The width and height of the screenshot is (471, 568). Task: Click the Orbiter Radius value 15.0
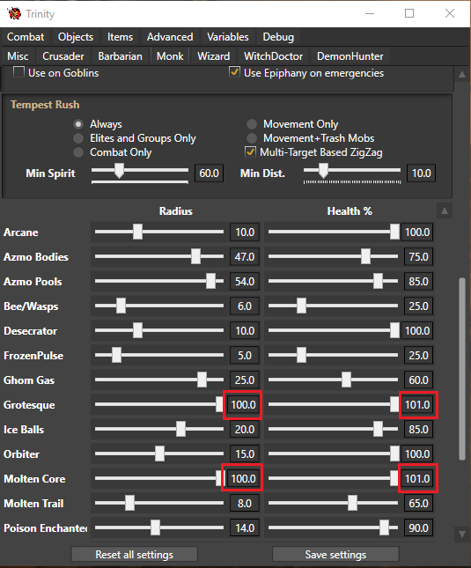(x=245, y=454)
